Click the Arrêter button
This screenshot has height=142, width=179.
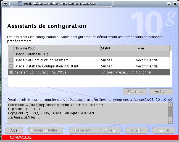tap(161, 92)
